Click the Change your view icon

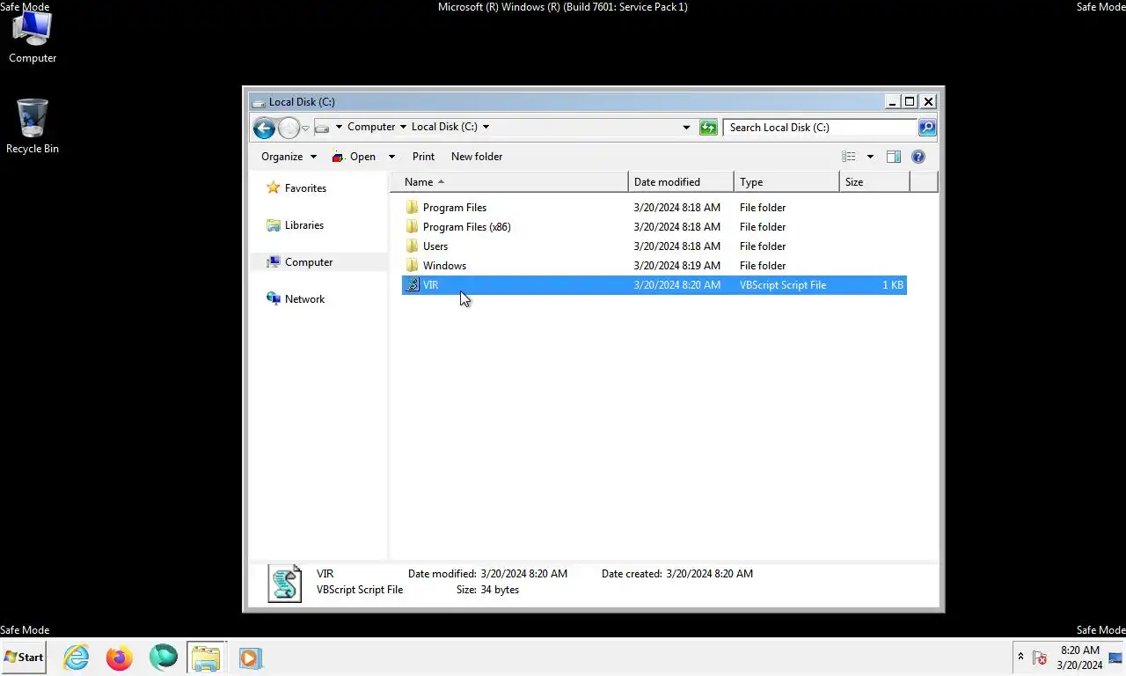[x=849, y=157]
